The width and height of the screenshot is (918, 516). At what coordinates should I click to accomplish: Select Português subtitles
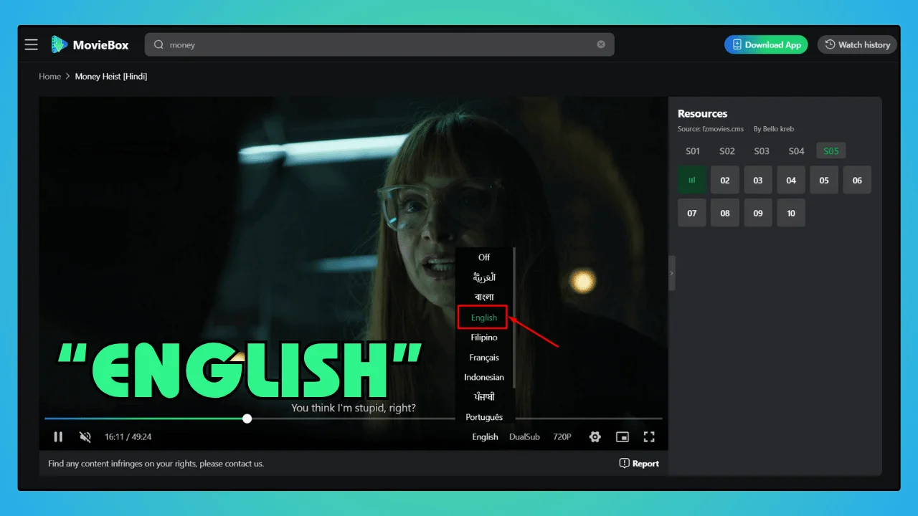[x=484, y=417]
